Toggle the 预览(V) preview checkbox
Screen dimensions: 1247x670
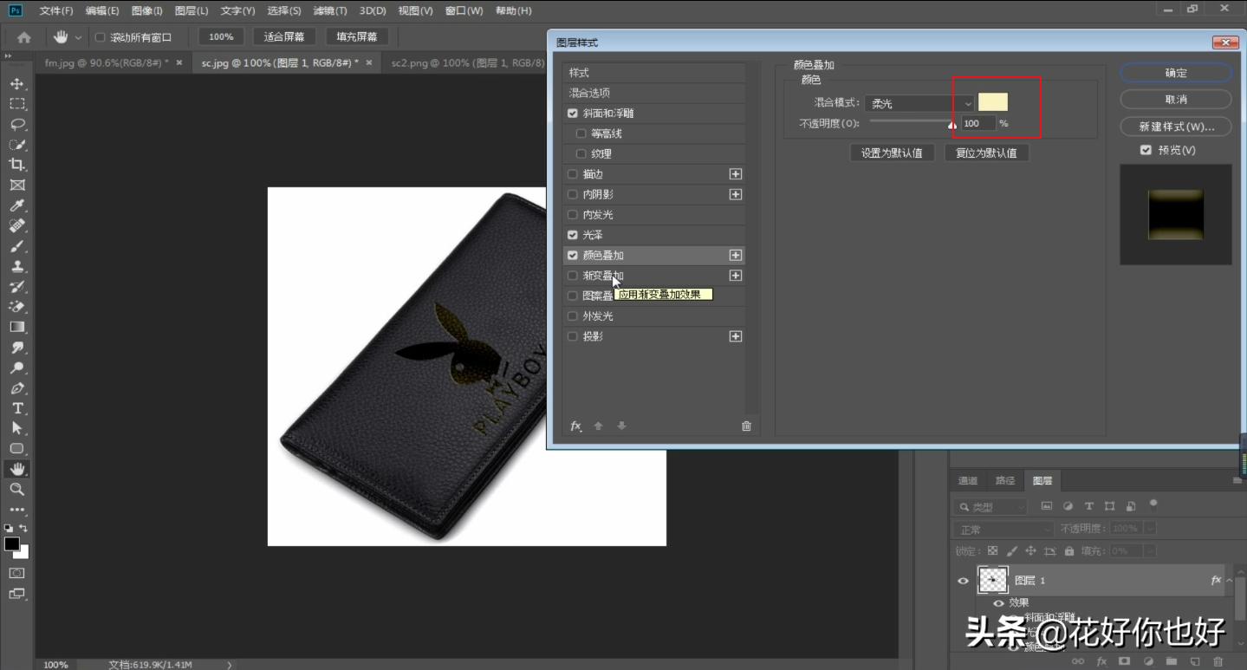(x=1145, y=149)
